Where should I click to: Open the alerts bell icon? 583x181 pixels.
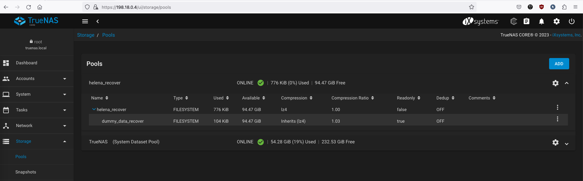pyautogui.click(x=542, y=21)
